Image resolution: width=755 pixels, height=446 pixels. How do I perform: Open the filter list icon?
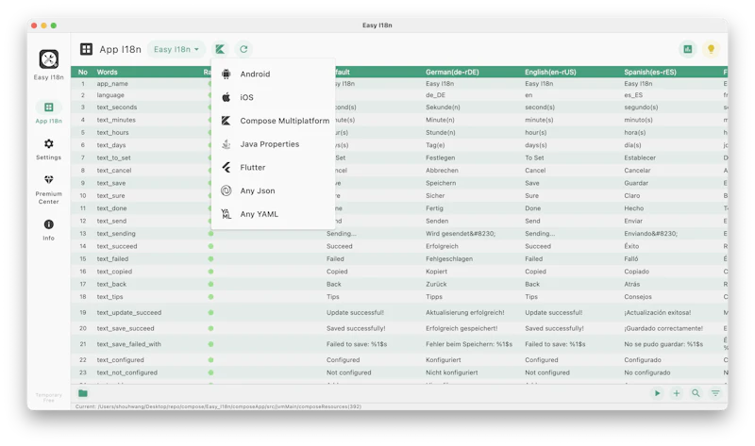pyautogui.click(x=715, y=393)
